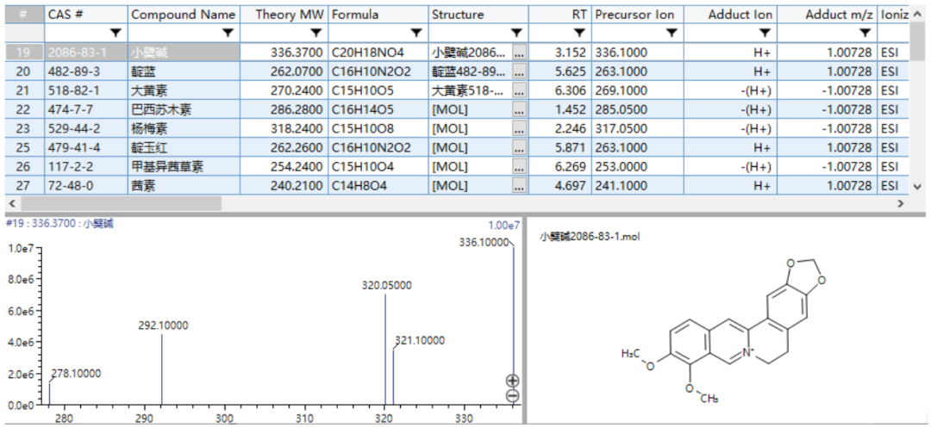Screen dimensions: 931x428
Task: Click ellipsis button in row 25 Structure cell
Action: 518,147
